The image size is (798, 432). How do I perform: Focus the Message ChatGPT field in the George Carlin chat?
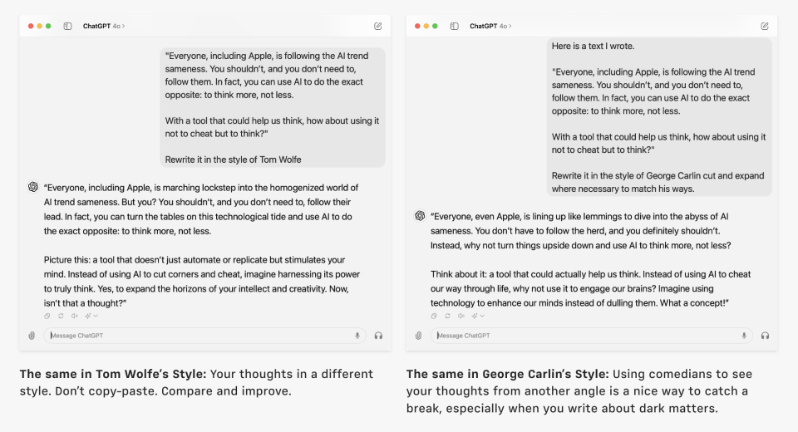(x=582, y=336)
